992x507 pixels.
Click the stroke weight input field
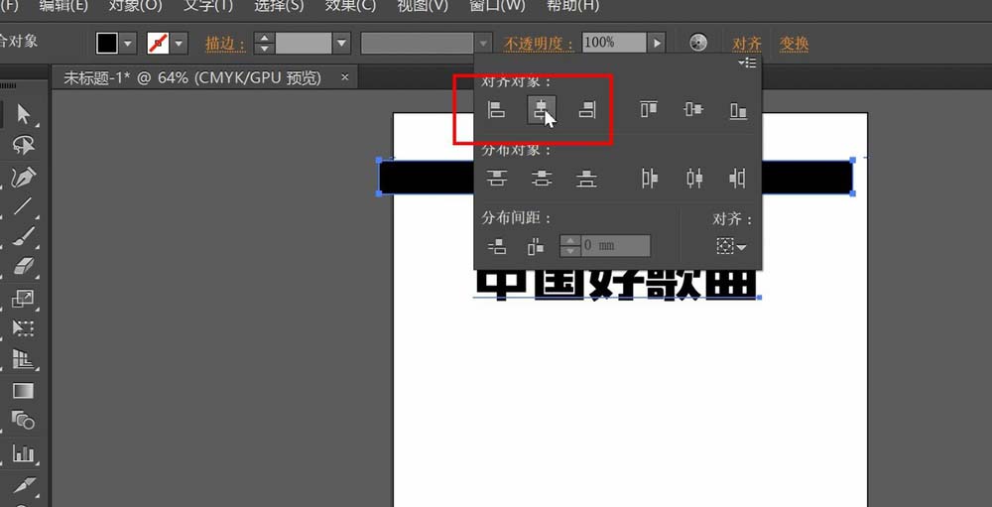[x=304, y=44]
